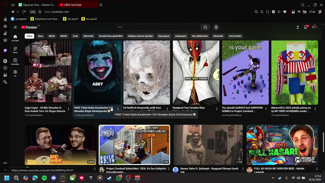Select the İzlenenler filter chip

[218, 36]
